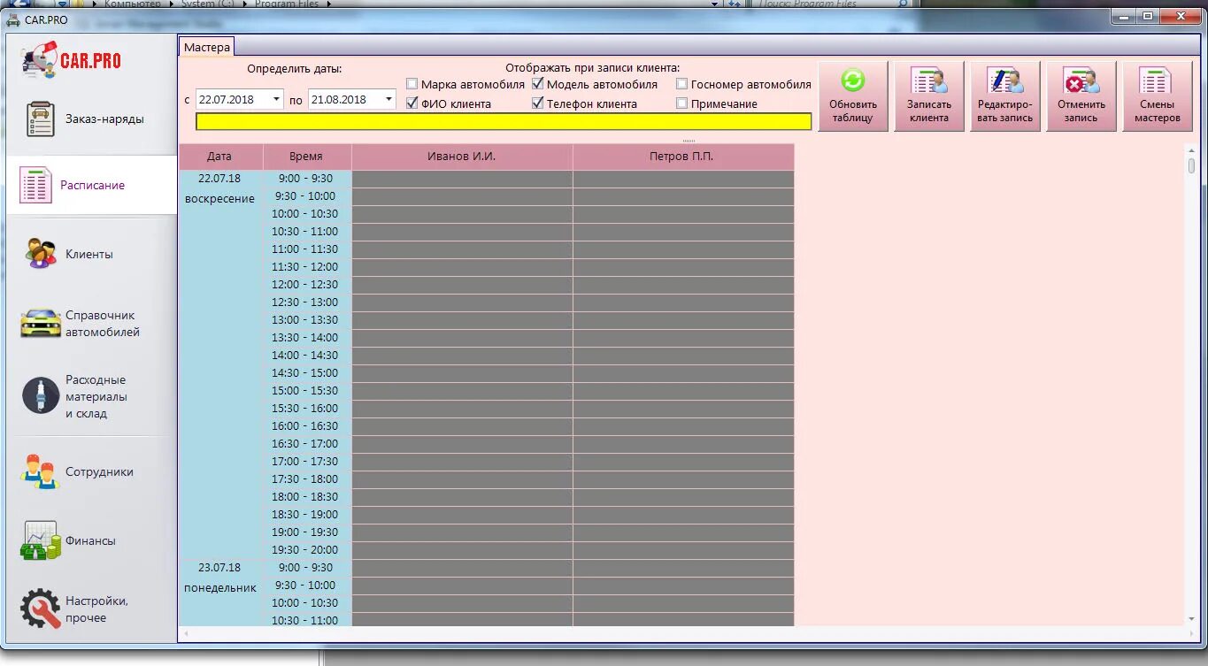
Task: Select the 16:00 - 16:30 time cell
Action: coord(306,426)
